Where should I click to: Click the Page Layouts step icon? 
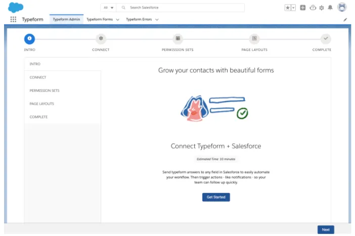point(254,38)
